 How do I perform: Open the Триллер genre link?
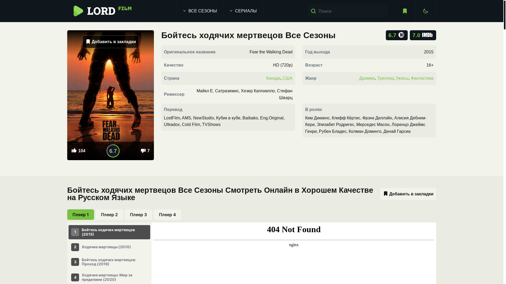(x=385, y=78)
